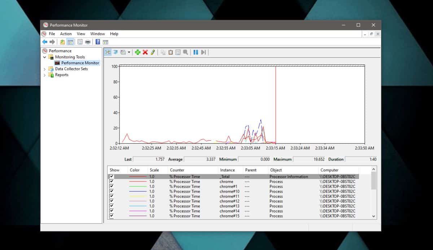The image size is (433, 250).
Task: Select the Performance root node in tree
Action: pos(60,51)
